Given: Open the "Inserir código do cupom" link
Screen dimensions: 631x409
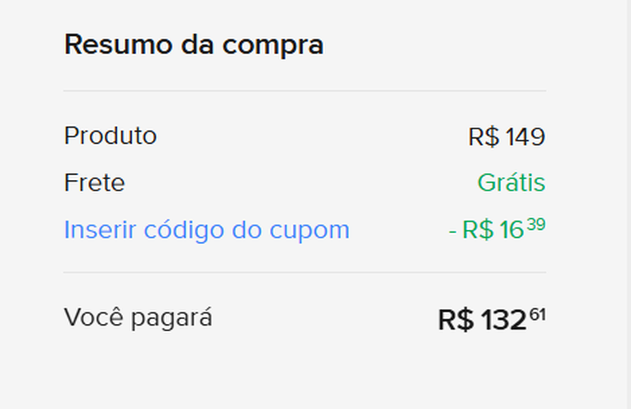Looking at the screenshot, I should [x=206, y=230].
